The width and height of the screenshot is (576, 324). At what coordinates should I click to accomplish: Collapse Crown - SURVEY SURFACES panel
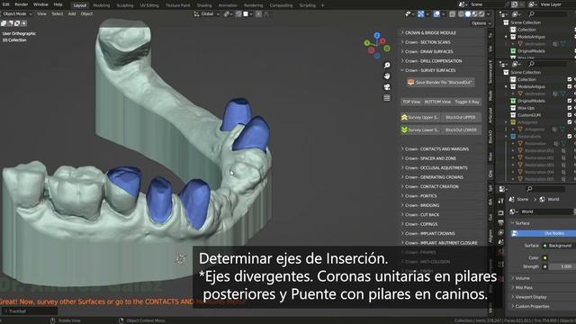coord(441,70)
